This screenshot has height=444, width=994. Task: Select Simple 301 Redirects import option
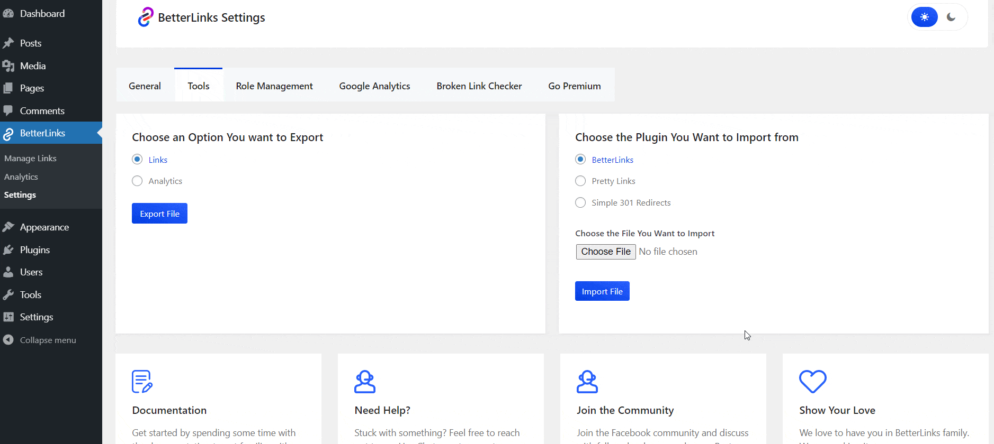pos(580,202)
